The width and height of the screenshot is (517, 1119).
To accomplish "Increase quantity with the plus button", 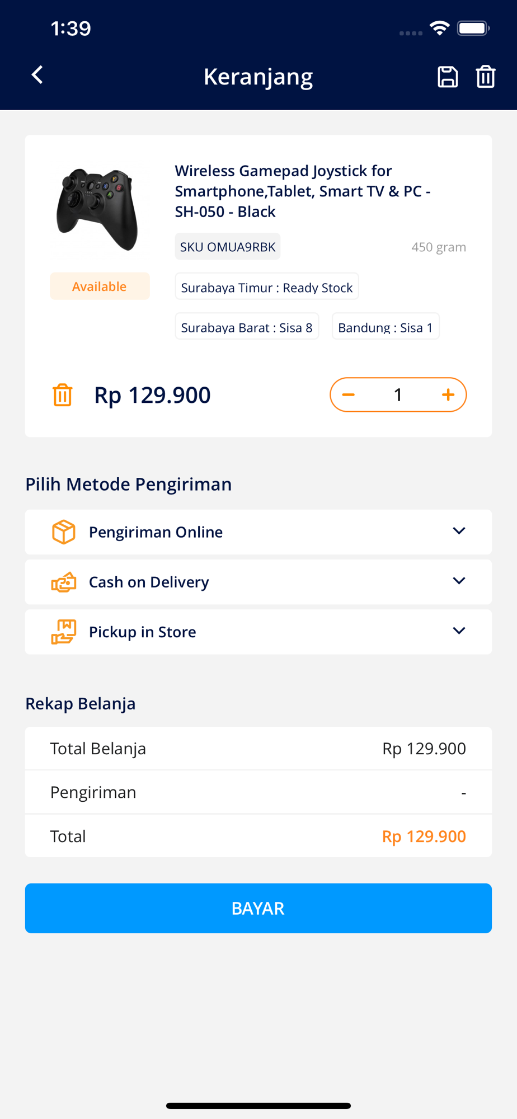I will 448,395.
